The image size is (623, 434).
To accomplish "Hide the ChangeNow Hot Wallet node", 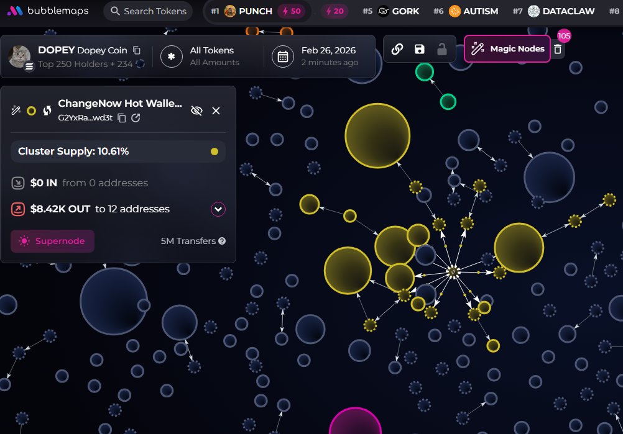I will click(196, 111).
